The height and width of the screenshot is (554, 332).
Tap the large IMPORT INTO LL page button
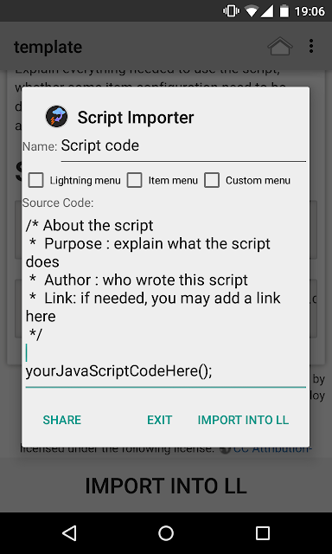[166, 486]
